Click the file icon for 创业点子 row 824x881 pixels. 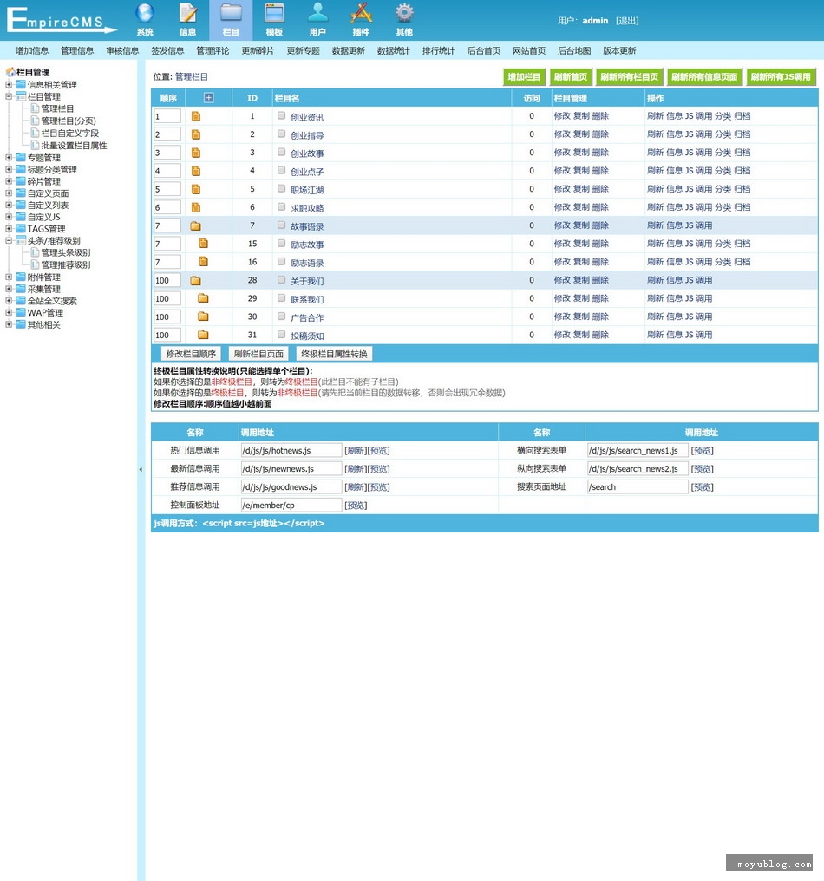[196, 171]
